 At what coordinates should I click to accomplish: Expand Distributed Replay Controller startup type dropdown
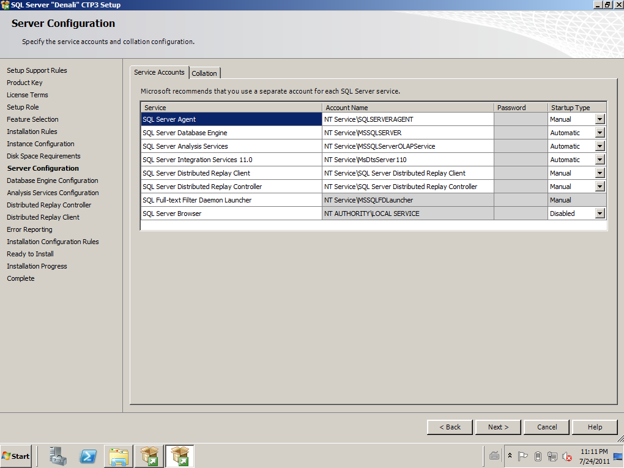pyautogui.click(x=600, y=187)
